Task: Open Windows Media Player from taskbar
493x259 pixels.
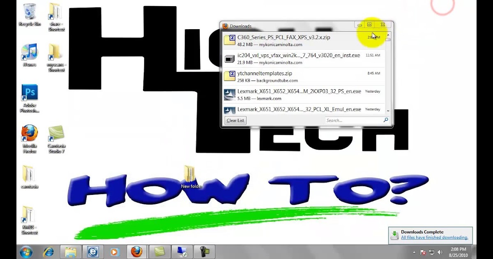Action: pyautogui.click(x=115, y=252)
